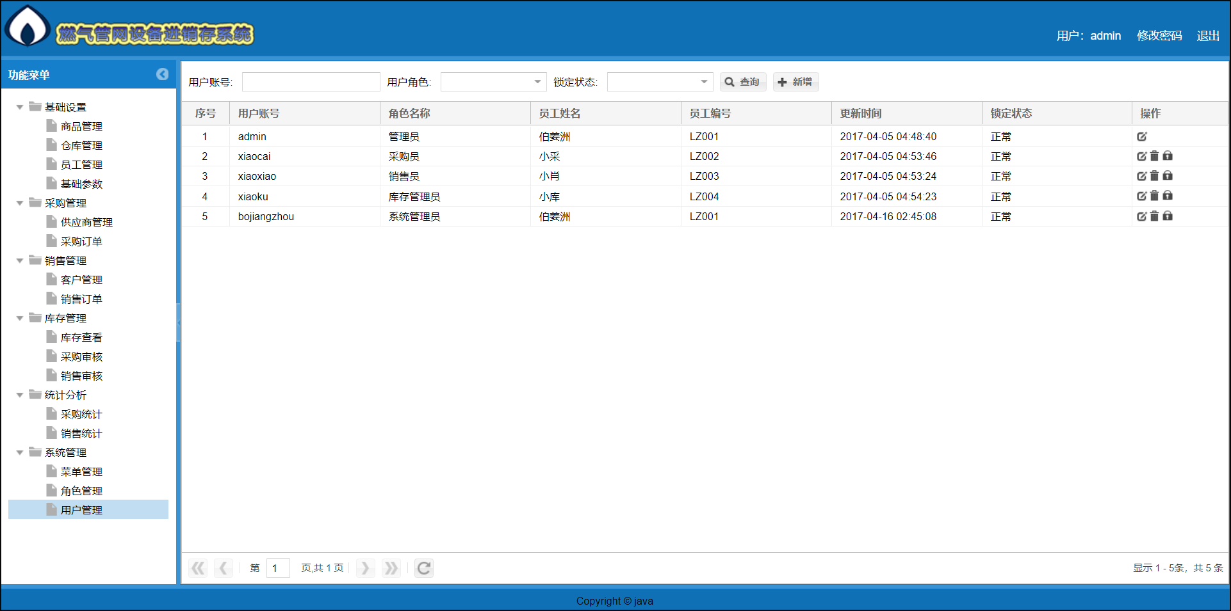Focus the 用户账号 input field
1231x611 pixels.
(311, 82)
